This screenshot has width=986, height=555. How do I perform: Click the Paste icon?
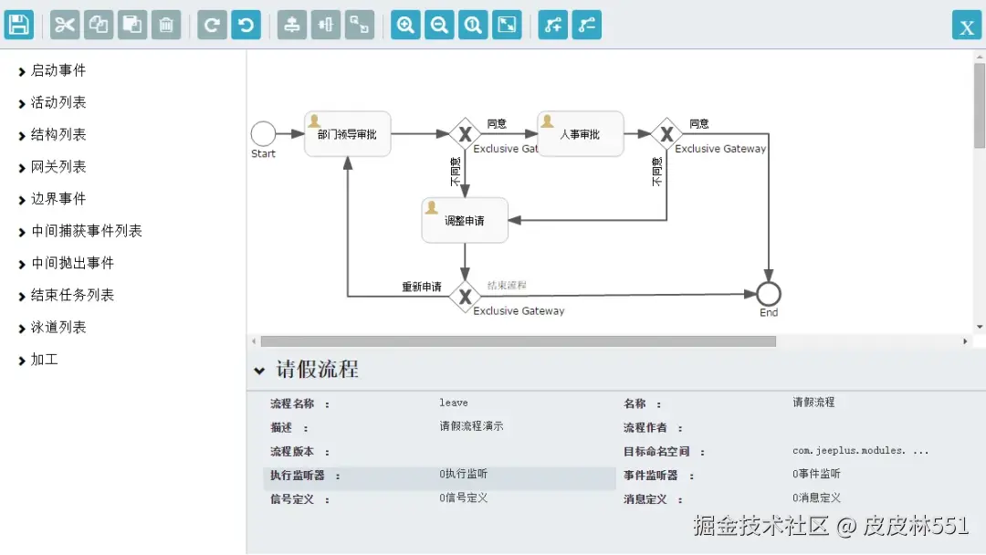click(131, 25)
